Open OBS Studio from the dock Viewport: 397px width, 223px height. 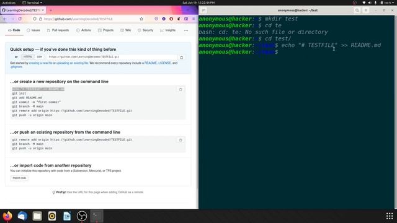click(82, 216)
